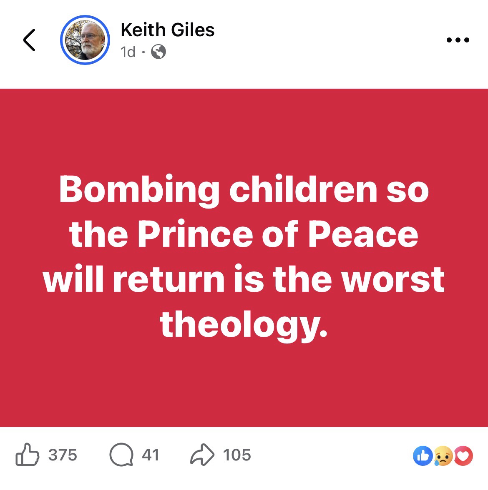
Task: Click the '1d' post timestamp
Action: (128, 52)
